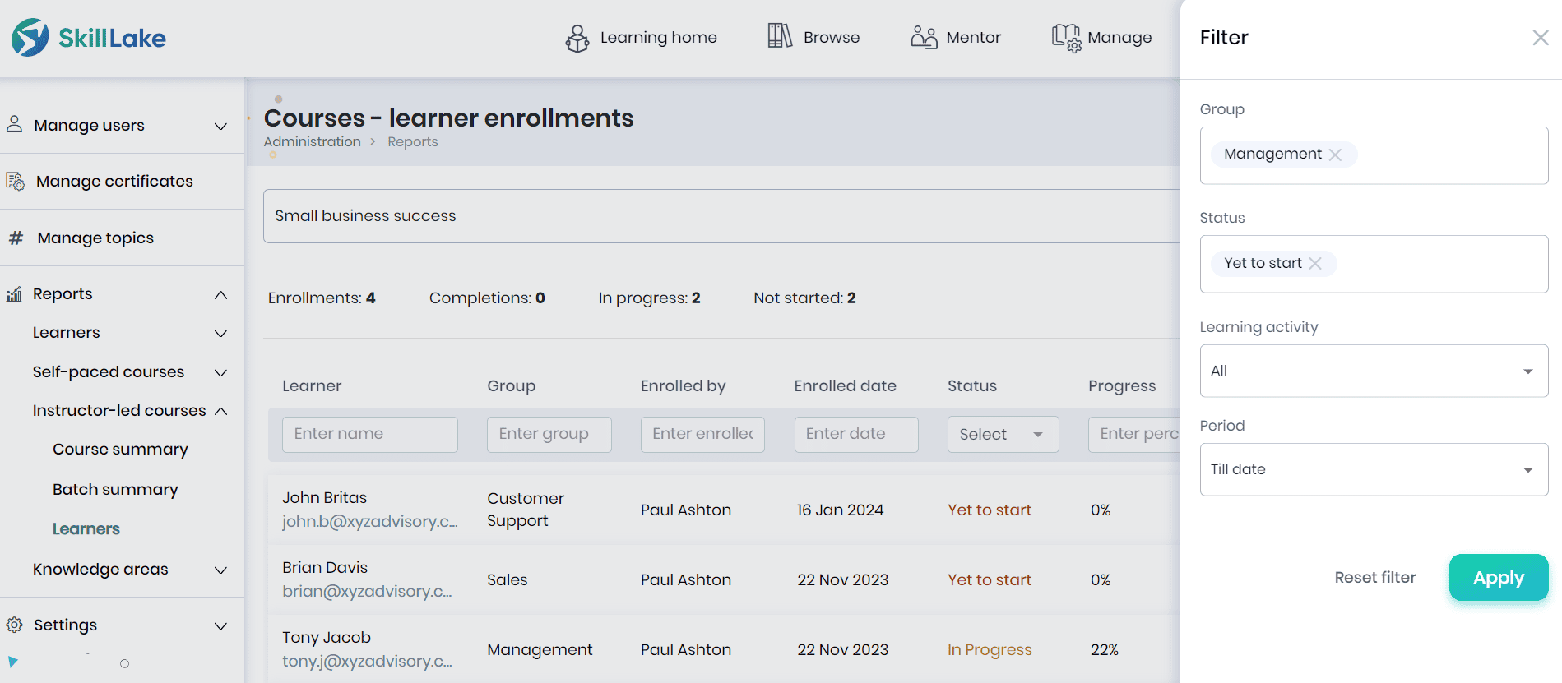The width and height of the screenshot is (1562, 683).
Task: Close the Filter panel
Action: point(1540,38)
